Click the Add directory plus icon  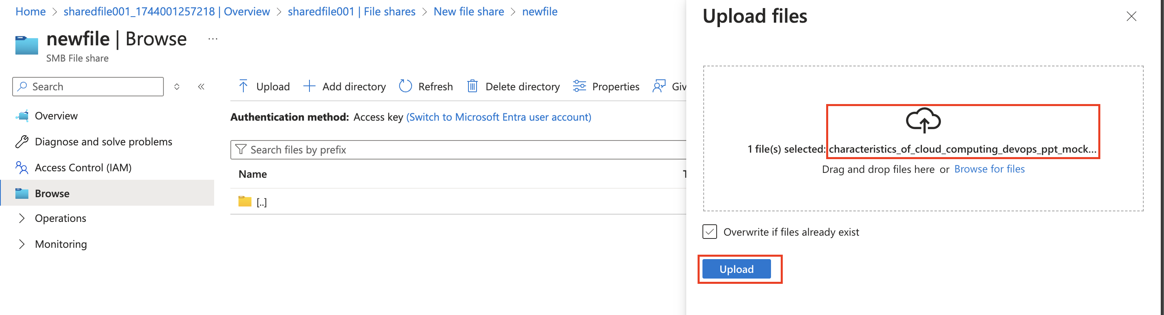coord(309,86)
